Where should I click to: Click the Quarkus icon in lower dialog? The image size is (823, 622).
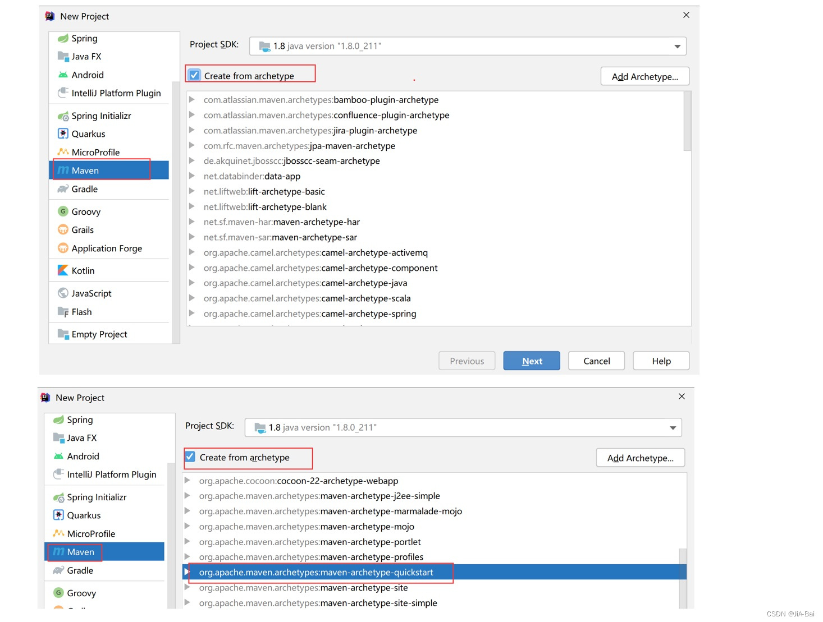58,515
